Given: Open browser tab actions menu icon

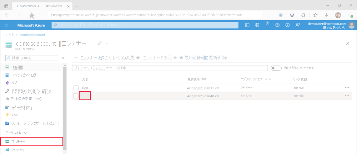Looking at the screenshot, I should (6, 6).
